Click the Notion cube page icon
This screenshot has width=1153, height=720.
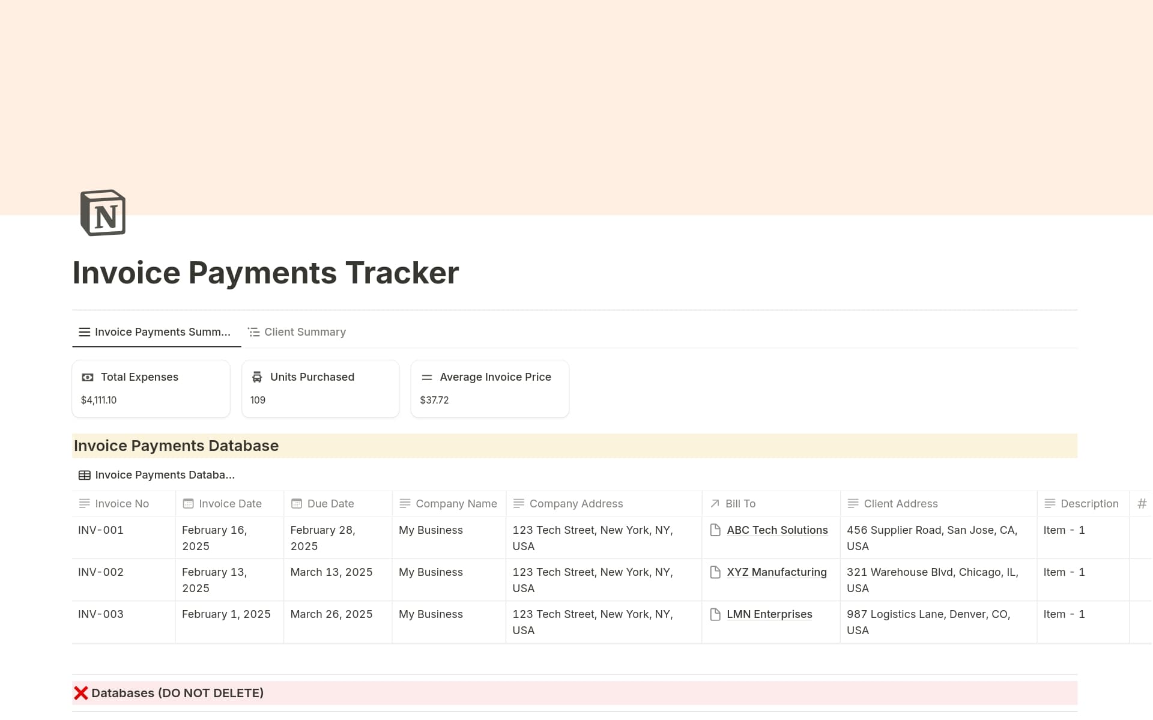pyautogui.click(x=102, y=213)
